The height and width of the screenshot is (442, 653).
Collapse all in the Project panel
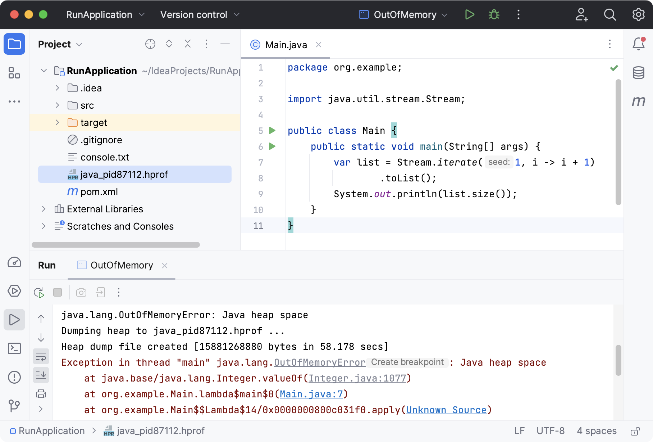(x=188, y=44)
